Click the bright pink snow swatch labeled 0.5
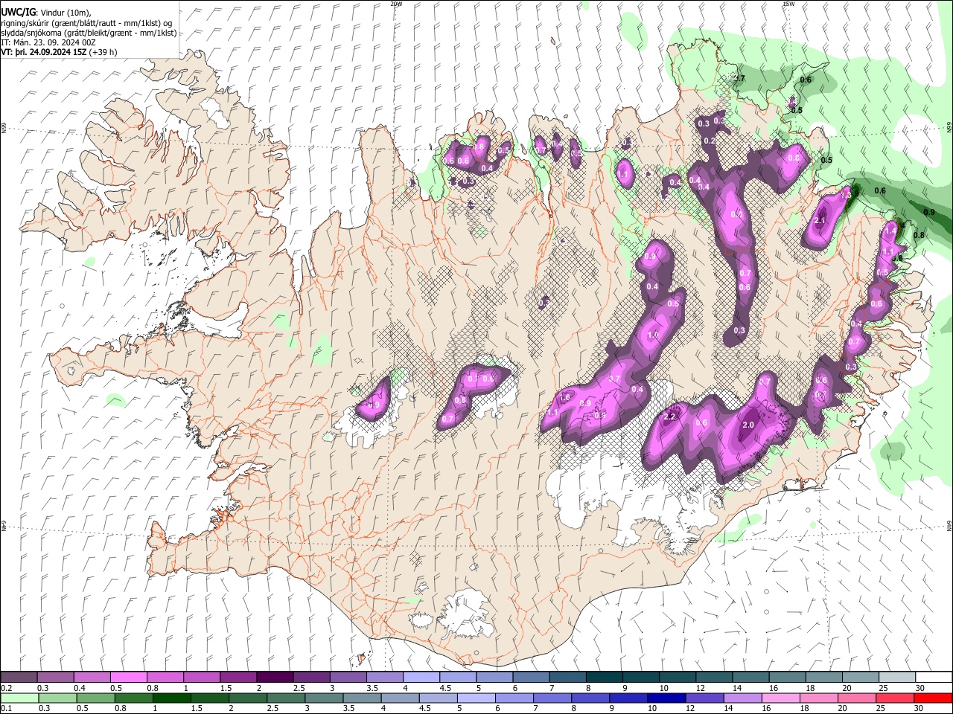 coord(128,677)
